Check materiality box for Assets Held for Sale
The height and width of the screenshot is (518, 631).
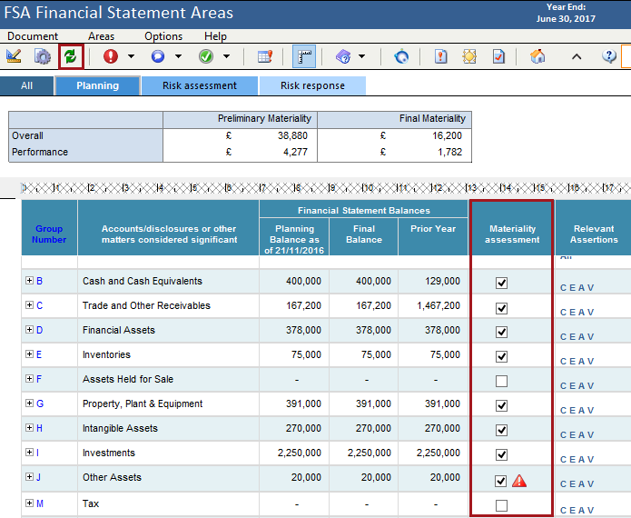coord(501,381)
